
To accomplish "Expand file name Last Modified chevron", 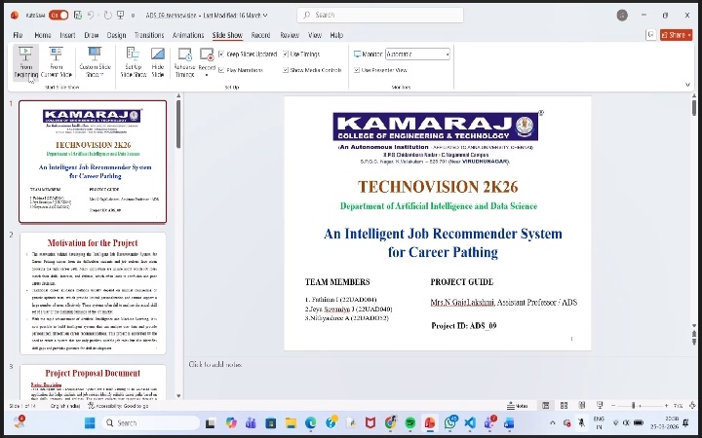I will pos(265,16).
